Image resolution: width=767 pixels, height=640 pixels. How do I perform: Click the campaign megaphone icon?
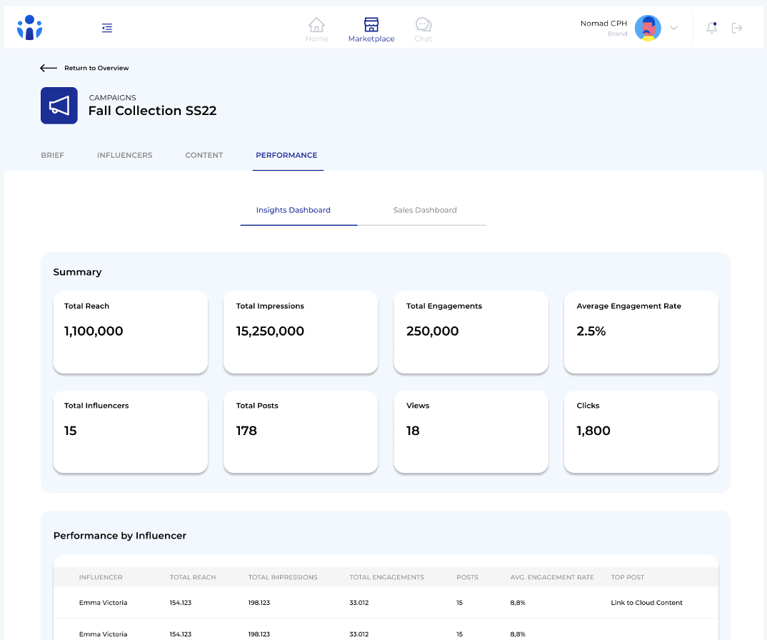[59, 106]
